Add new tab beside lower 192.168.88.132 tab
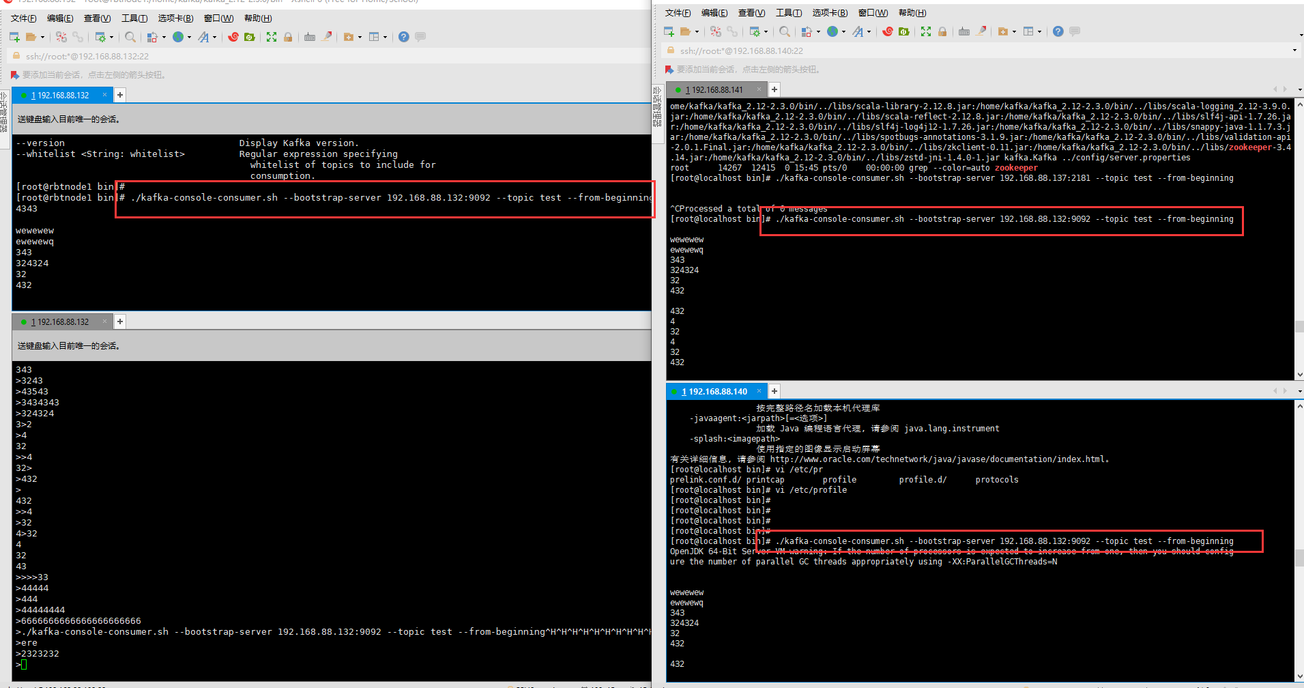 point(120,321)
